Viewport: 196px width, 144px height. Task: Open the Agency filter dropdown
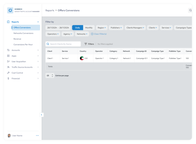click(68, 34)
